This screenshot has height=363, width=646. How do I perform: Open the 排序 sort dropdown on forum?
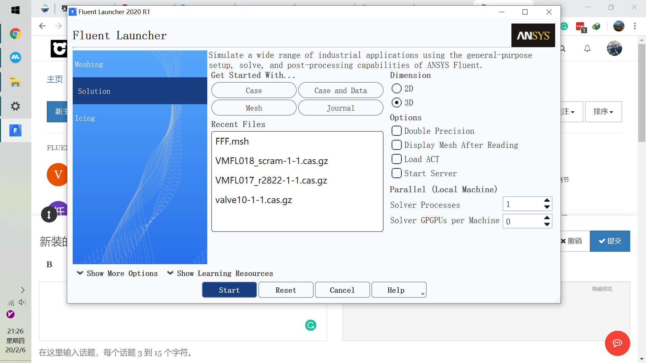[603, 112]
